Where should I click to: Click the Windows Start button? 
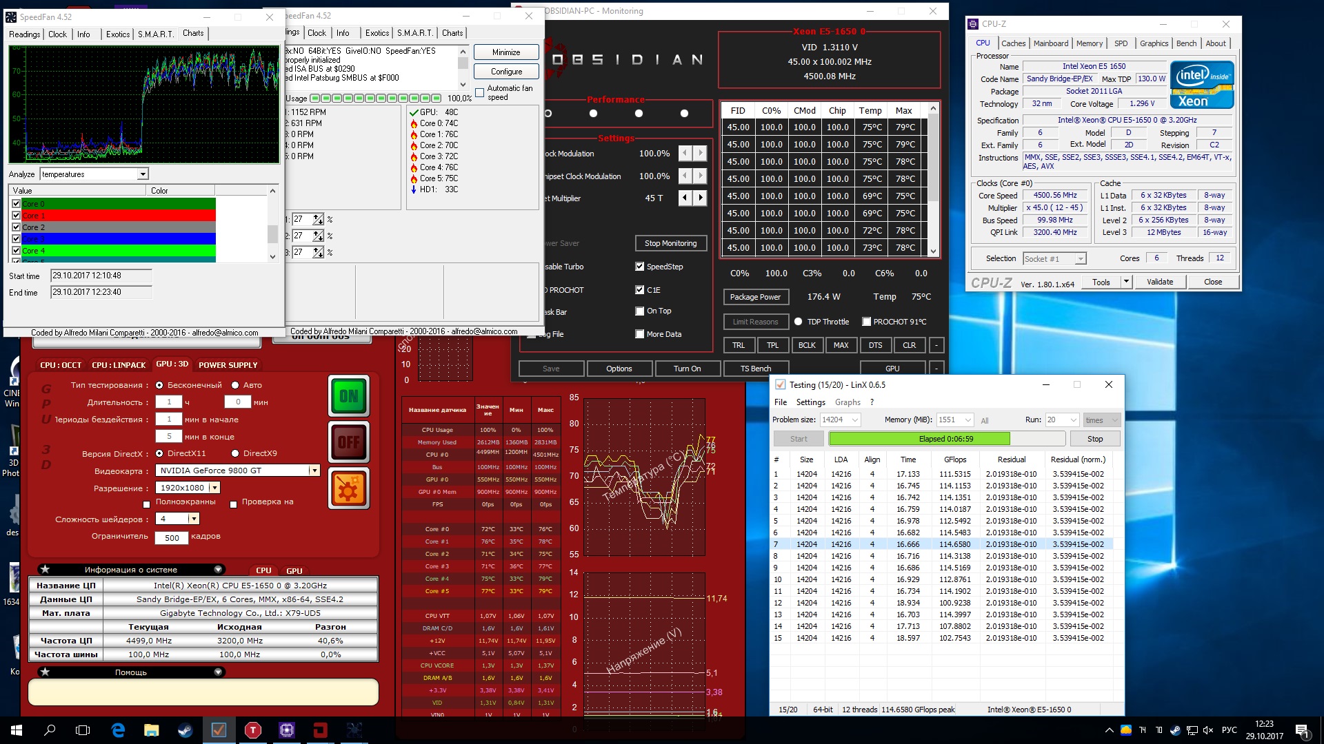[17, 730]
